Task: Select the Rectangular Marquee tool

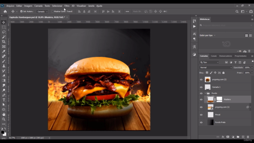Action: (4, 27)
